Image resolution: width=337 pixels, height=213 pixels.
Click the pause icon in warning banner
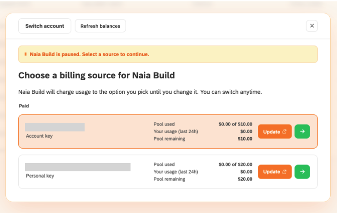[25, 54]
